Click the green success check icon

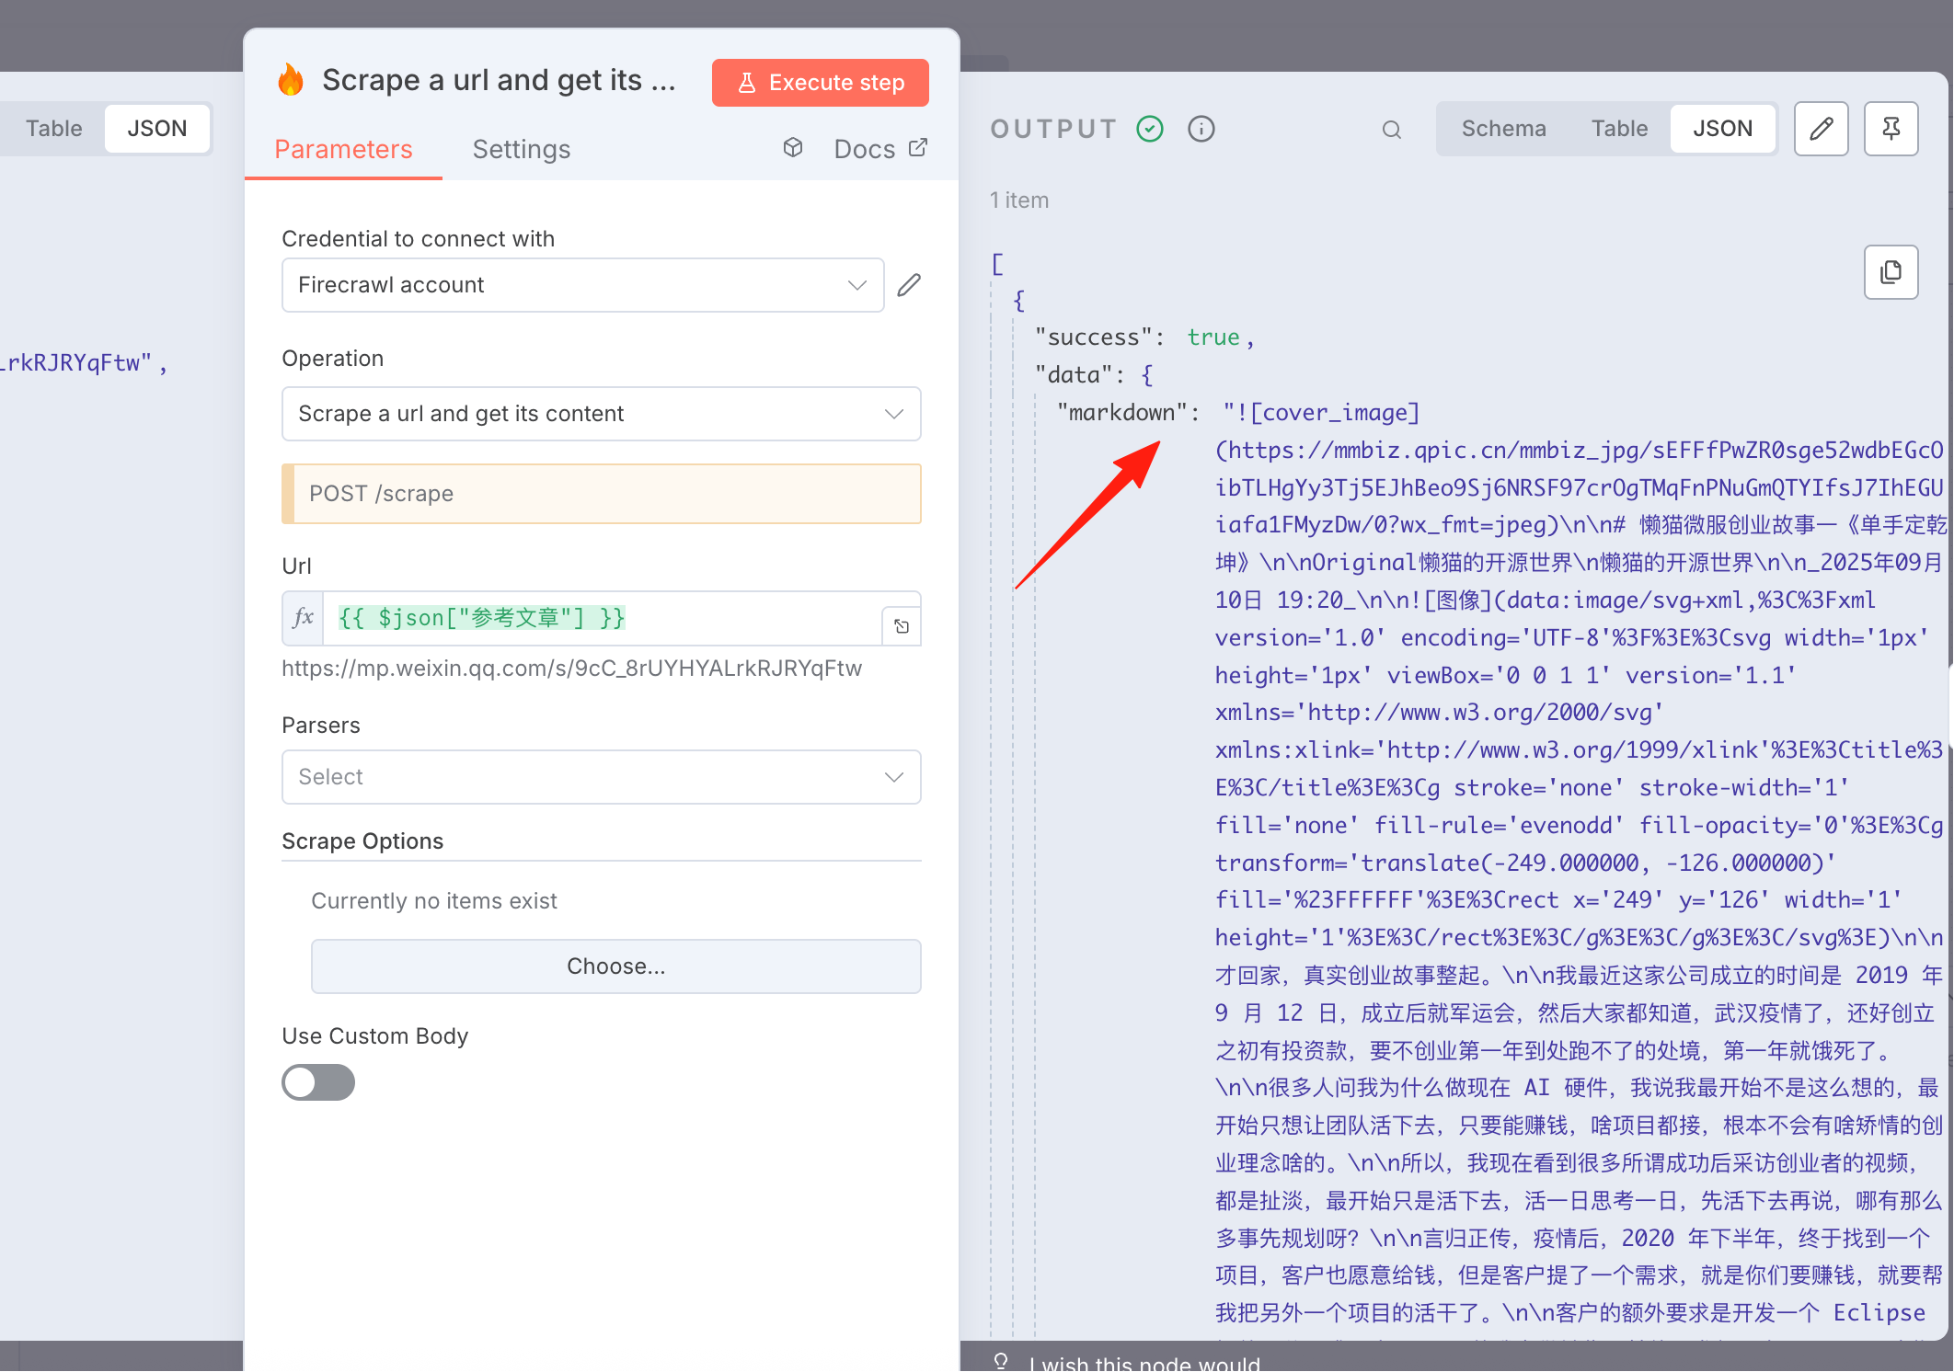(1150, 129)
